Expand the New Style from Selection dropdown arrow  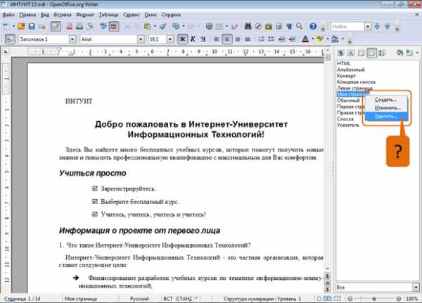click(x=416, y=53)
